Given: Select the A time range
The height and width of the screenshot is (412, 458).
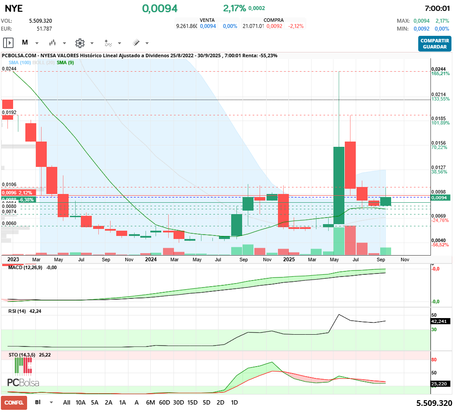Looking at the screenshot, I should pos(136,402).
